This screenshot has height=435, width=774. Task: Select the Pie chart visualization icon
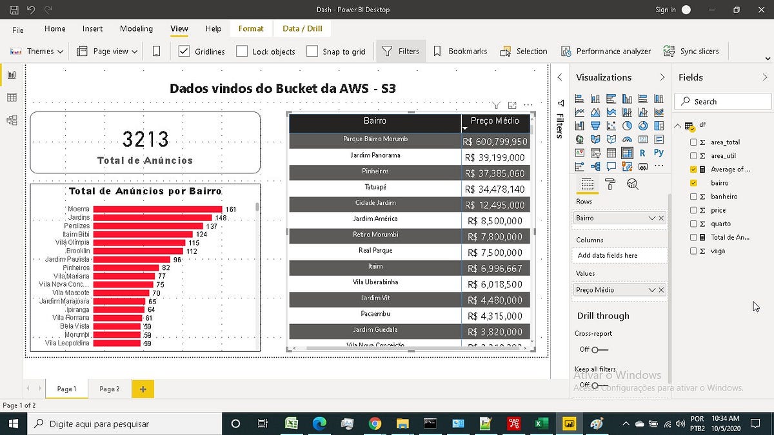[628, 125]
